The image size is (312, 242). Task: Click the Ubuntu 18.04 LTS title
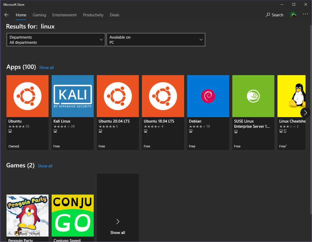tap(159, 121)
